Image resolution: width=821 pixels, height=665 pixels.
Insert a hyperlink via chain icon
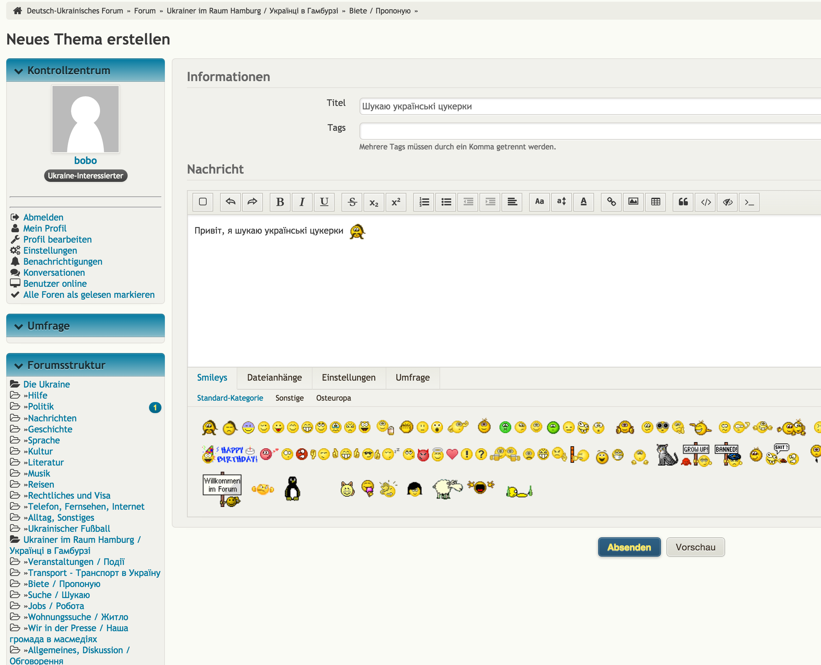tap(611, 202)
